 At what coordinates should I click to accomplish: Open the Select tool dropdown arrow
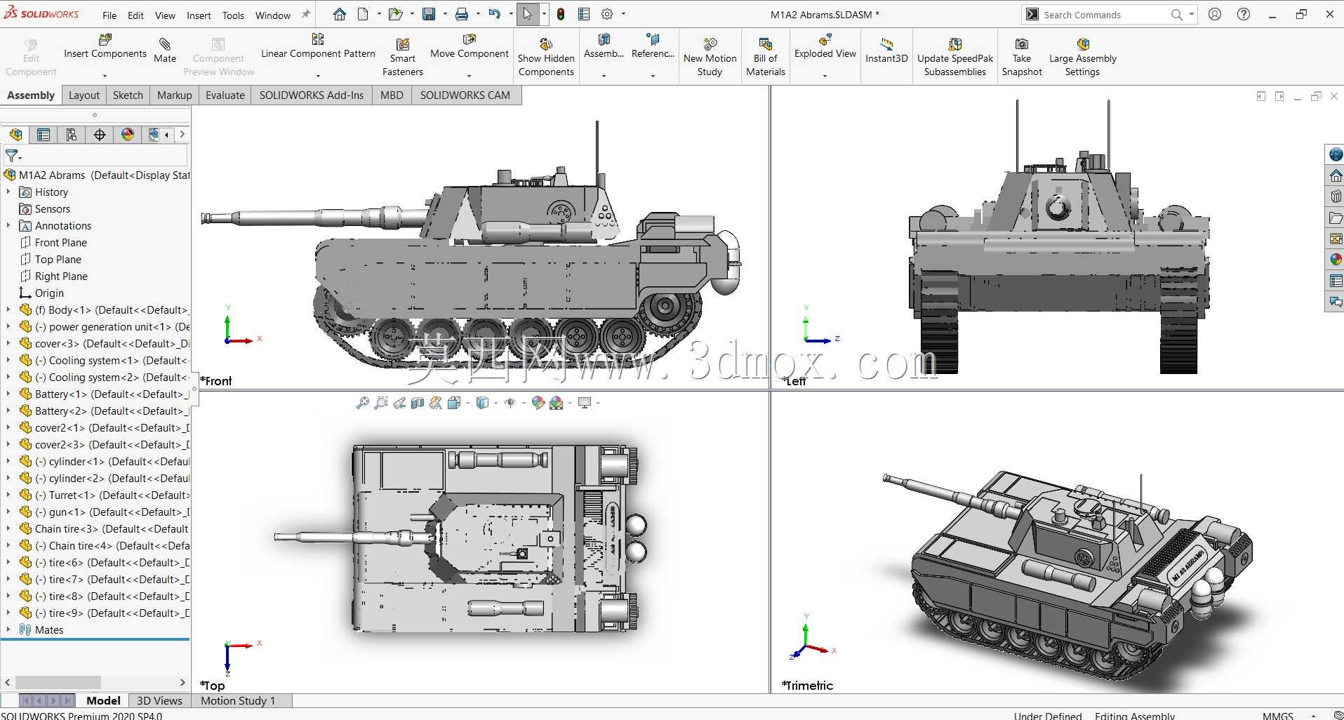(544, 14)
